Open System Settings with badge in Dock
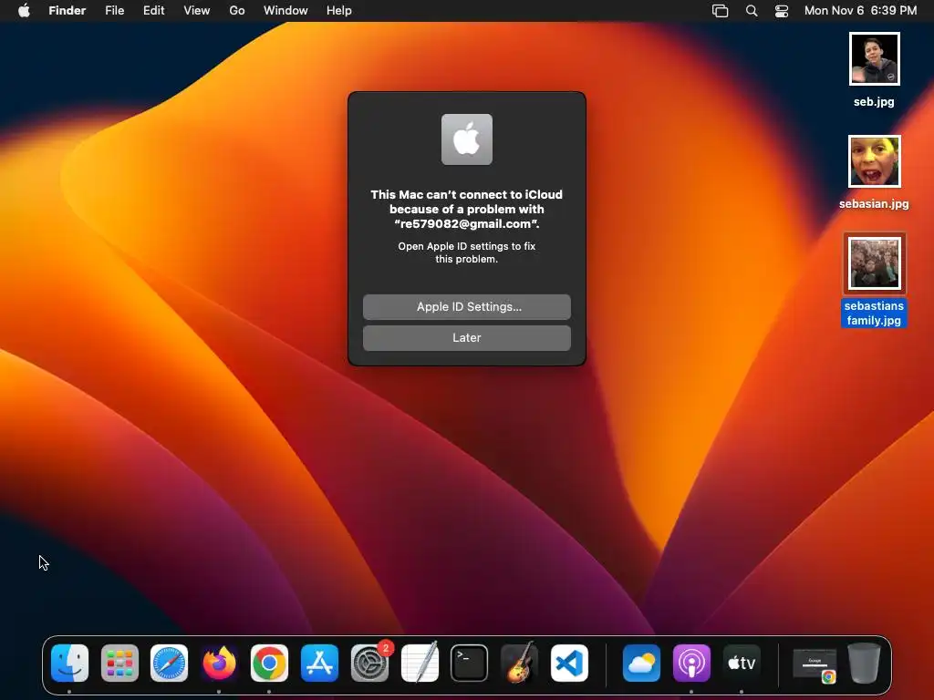934x700 pixels. pos(370,664)
